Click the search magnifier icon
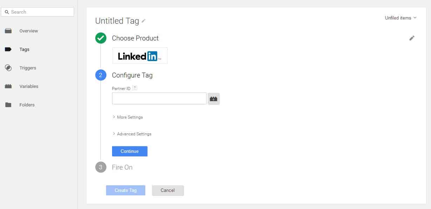Viewport: 431px width, 209px height. click(7, 12)
